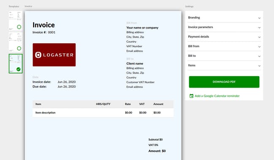Click Country under Your name or company
The height and width of the screenshot is (160, 274).
point(131,42)
